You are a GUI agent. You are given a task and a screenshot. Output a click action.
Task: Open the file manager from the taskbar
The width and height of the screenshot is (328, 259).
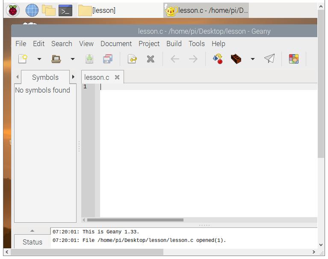click(x=48, y=10)
